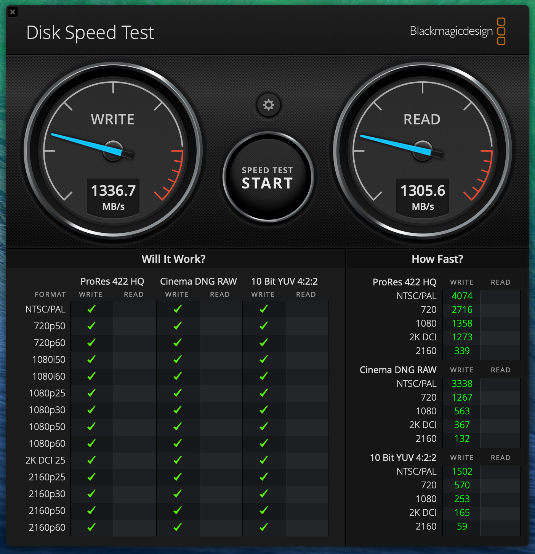
Task: Click Cinema DNG write checkmark for 2160p25
Action: point(178,477)
